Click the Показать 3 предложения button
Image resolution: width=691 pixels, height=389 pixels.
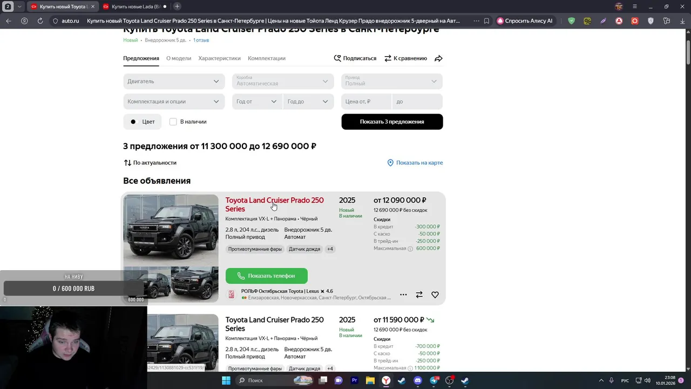point(392,122)
